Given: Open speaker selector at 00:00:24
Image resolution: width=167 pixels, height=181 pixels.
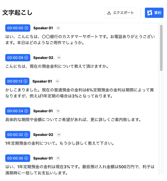Looking at the screenshot, I should [x=58, y=111].
